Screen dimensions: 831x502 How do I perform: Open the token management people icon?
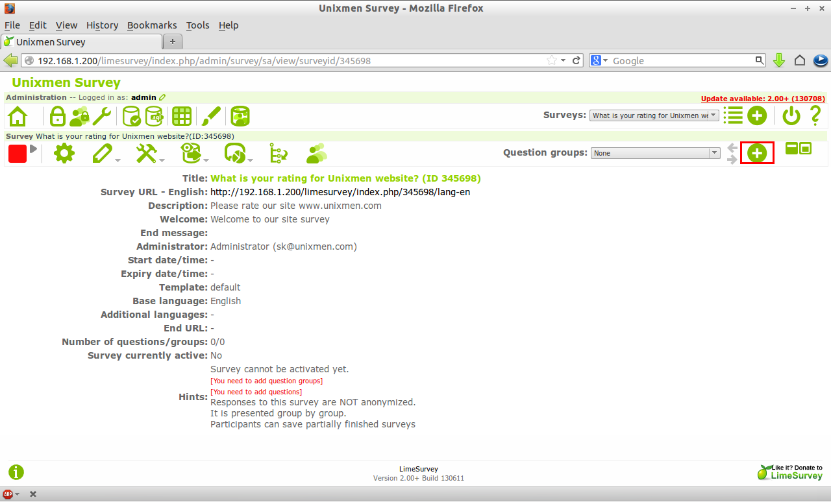point(316,154)
